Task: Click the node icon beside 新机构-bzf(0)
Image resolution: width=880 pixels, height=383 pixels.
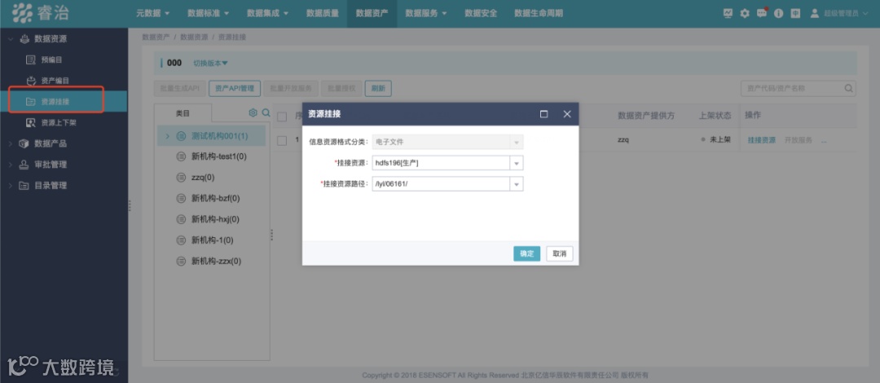Action: pyautogui.click(x=181, y=198)
